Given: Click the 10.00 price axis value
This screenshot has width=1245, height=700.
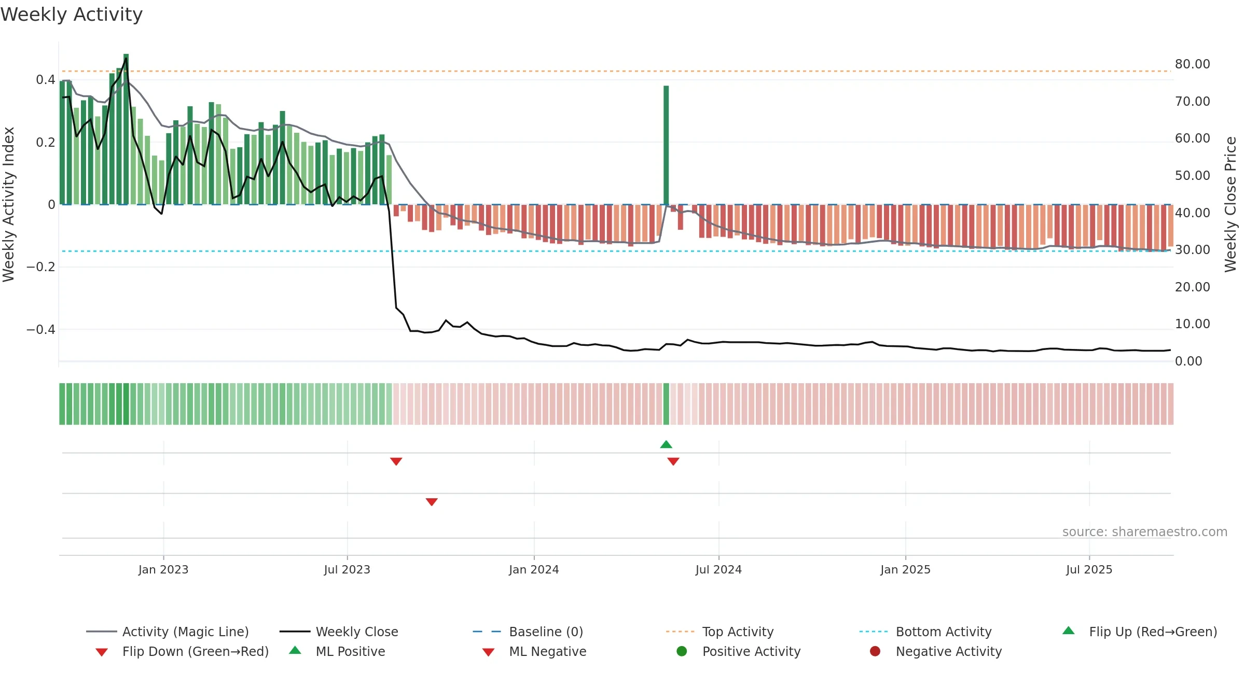Looking at the screenshot, I should (1193, 324).
